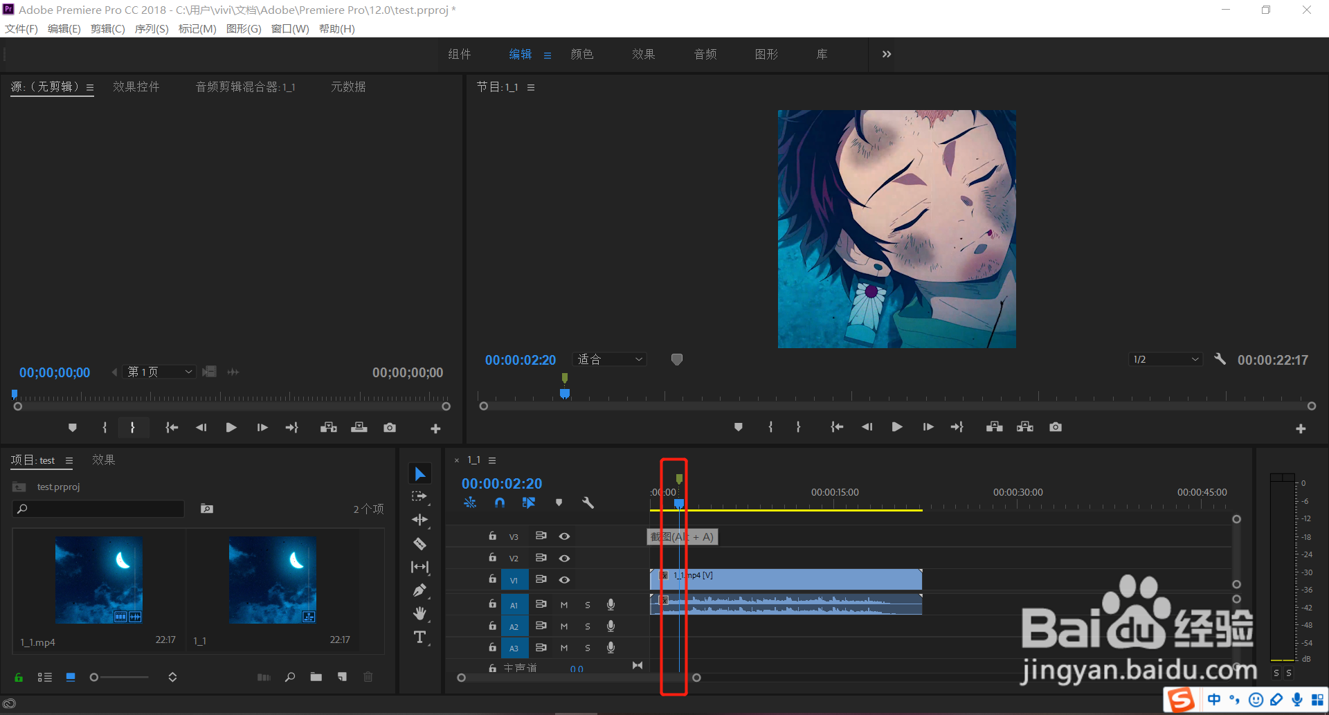Open timeline sequence panel menu
Screen dimensions: 1329x715
tap(492, 460)
